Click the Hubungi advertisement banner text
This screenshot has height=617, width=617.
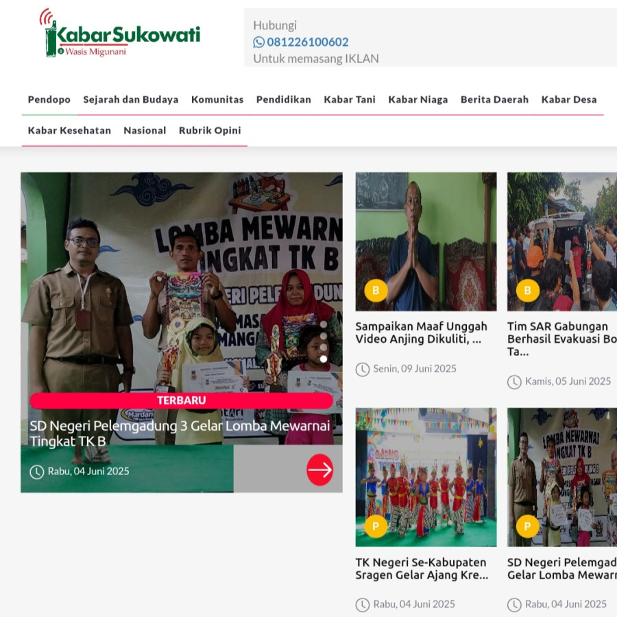coord(275,25)
